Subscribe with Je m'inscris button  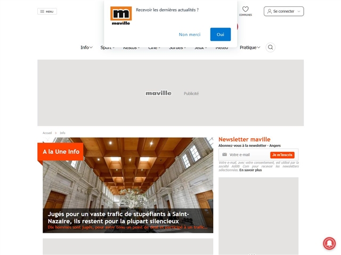pos(282,155)
